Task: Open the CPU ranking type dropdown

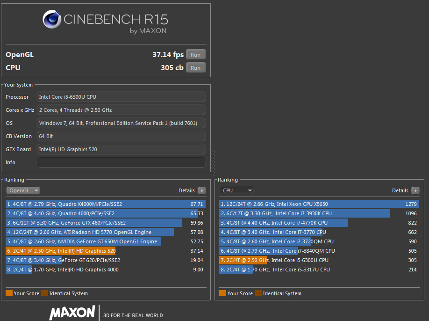Action: (236, 190)
